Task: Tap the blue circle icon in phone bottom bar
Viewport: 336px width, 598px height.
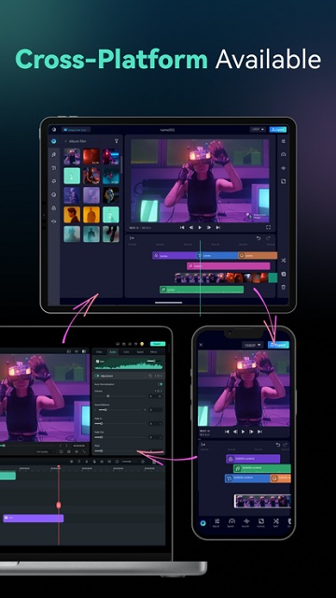Action: pyautogui.click(x=203, y=523)
